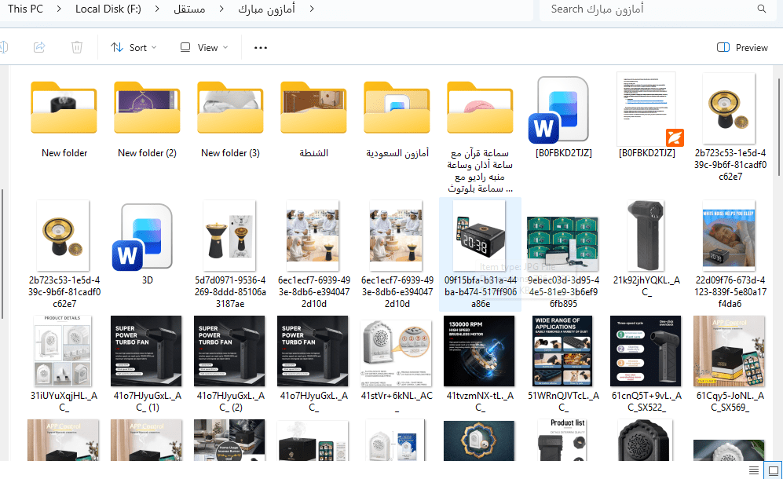The image size is (783, 479).
Task: Select 41o7HJyuGxL._AC_ (2) turbo fan image
Action: (229, 351)
